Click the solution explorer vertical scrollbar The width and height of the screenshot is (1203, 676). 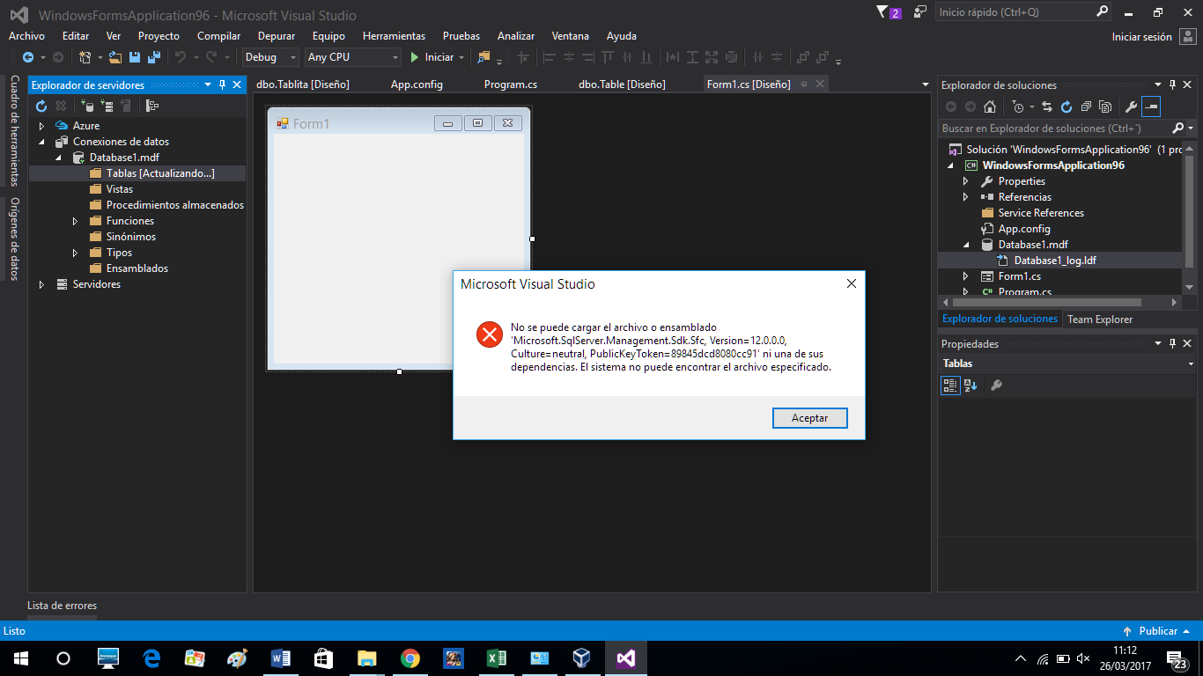pos(1189,218)
